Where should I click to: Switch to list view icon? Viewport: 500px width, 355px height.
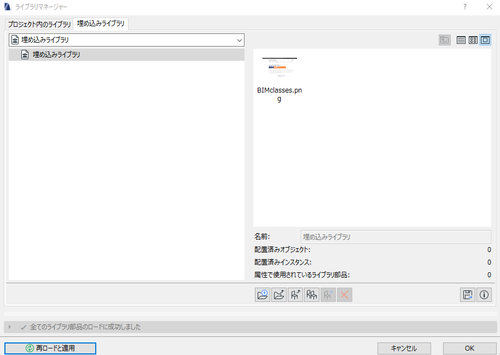461,40
